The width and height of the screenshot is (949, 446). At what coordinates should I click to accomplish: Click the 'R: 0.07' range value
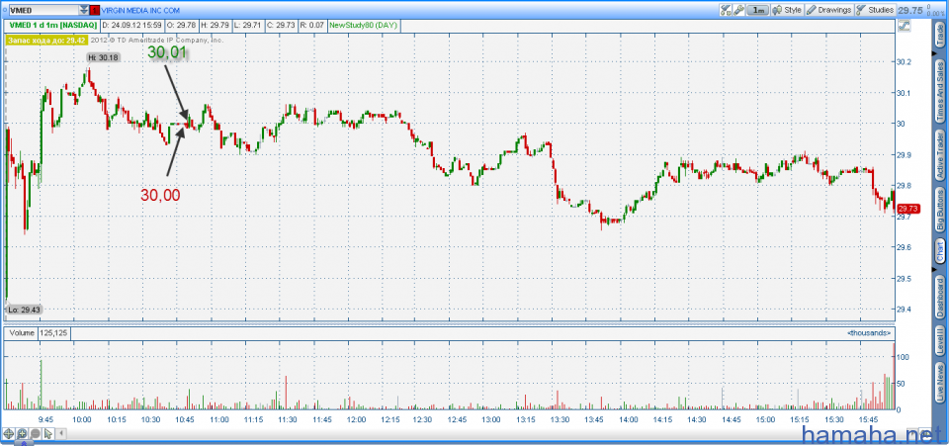(x=311, y=26)
